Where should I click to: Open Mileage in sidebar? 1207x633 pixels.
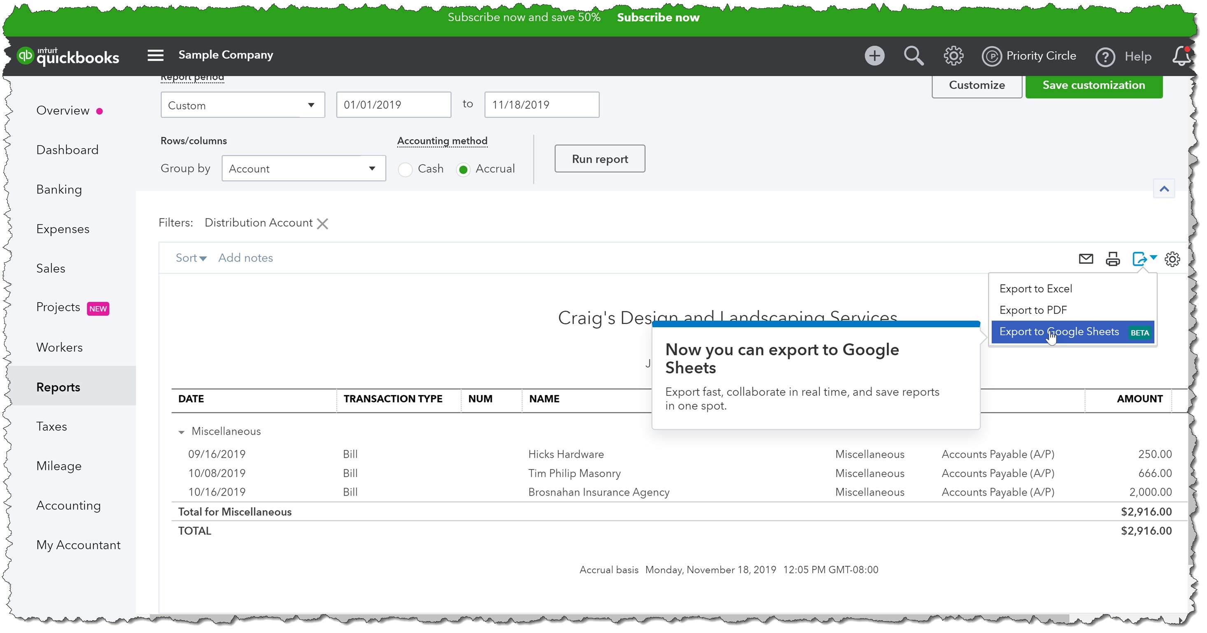[x=59, y=466]
